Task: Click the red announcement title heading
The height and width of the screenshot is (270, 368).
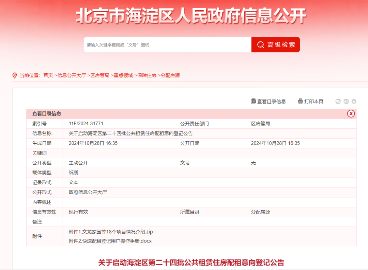Action: [191, 263]
